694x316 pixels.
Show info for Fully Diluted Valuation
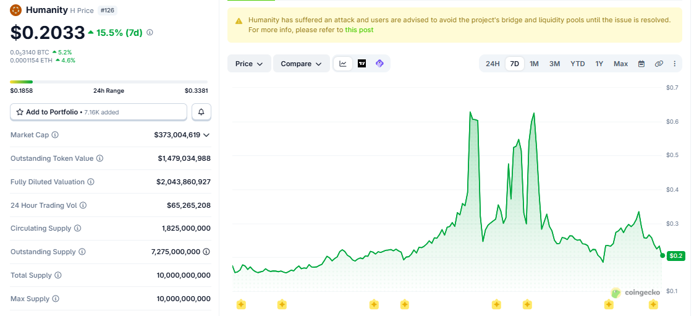pyautogui.click(x=91, y=182)
